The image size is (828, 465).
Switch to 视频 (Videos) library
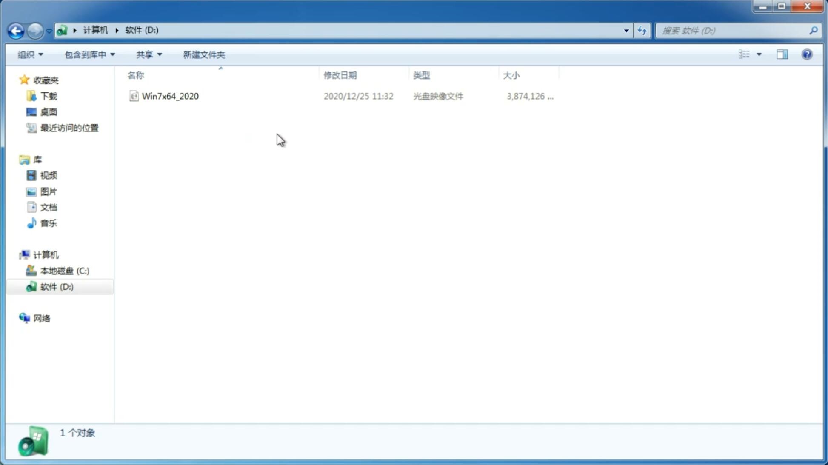[49, 176]
